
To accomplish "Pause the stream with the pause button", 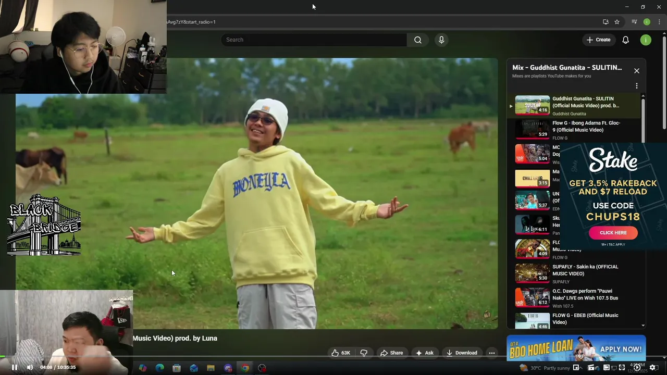I will coord(15,367).
